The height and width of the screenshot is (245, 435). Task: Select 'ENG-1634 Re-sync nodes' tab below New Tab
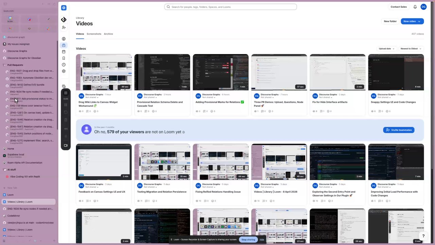(29, 209)
